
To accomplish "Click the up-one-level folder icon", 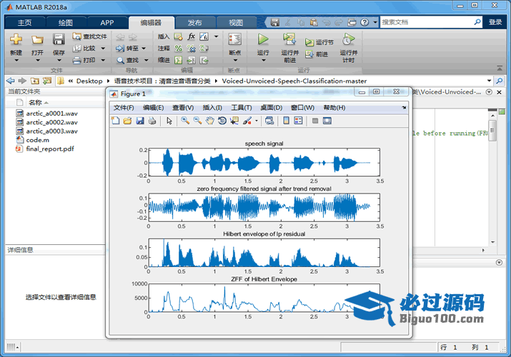I will pyautogui.click(x=35, y=81).
